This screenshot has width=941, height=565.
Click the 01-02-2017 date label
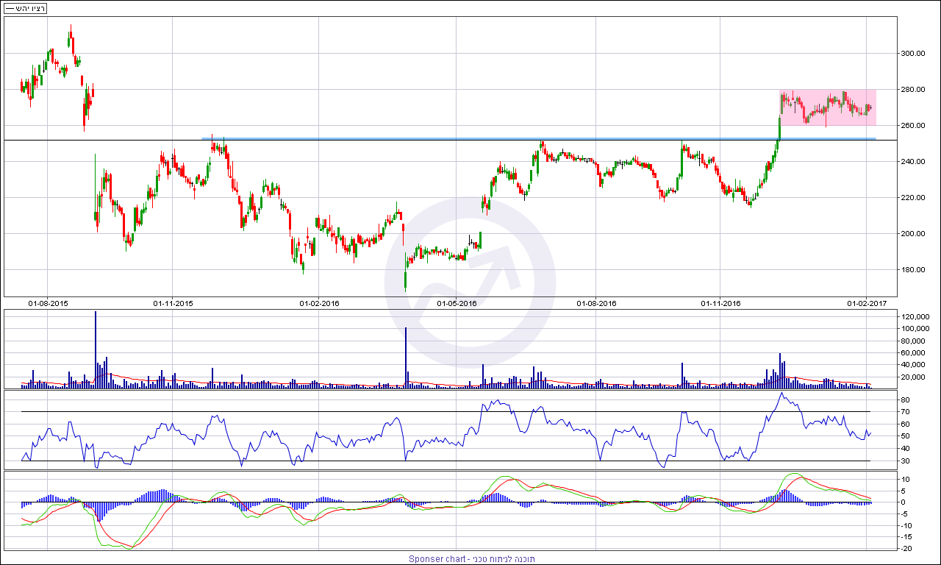coord(867,303)
